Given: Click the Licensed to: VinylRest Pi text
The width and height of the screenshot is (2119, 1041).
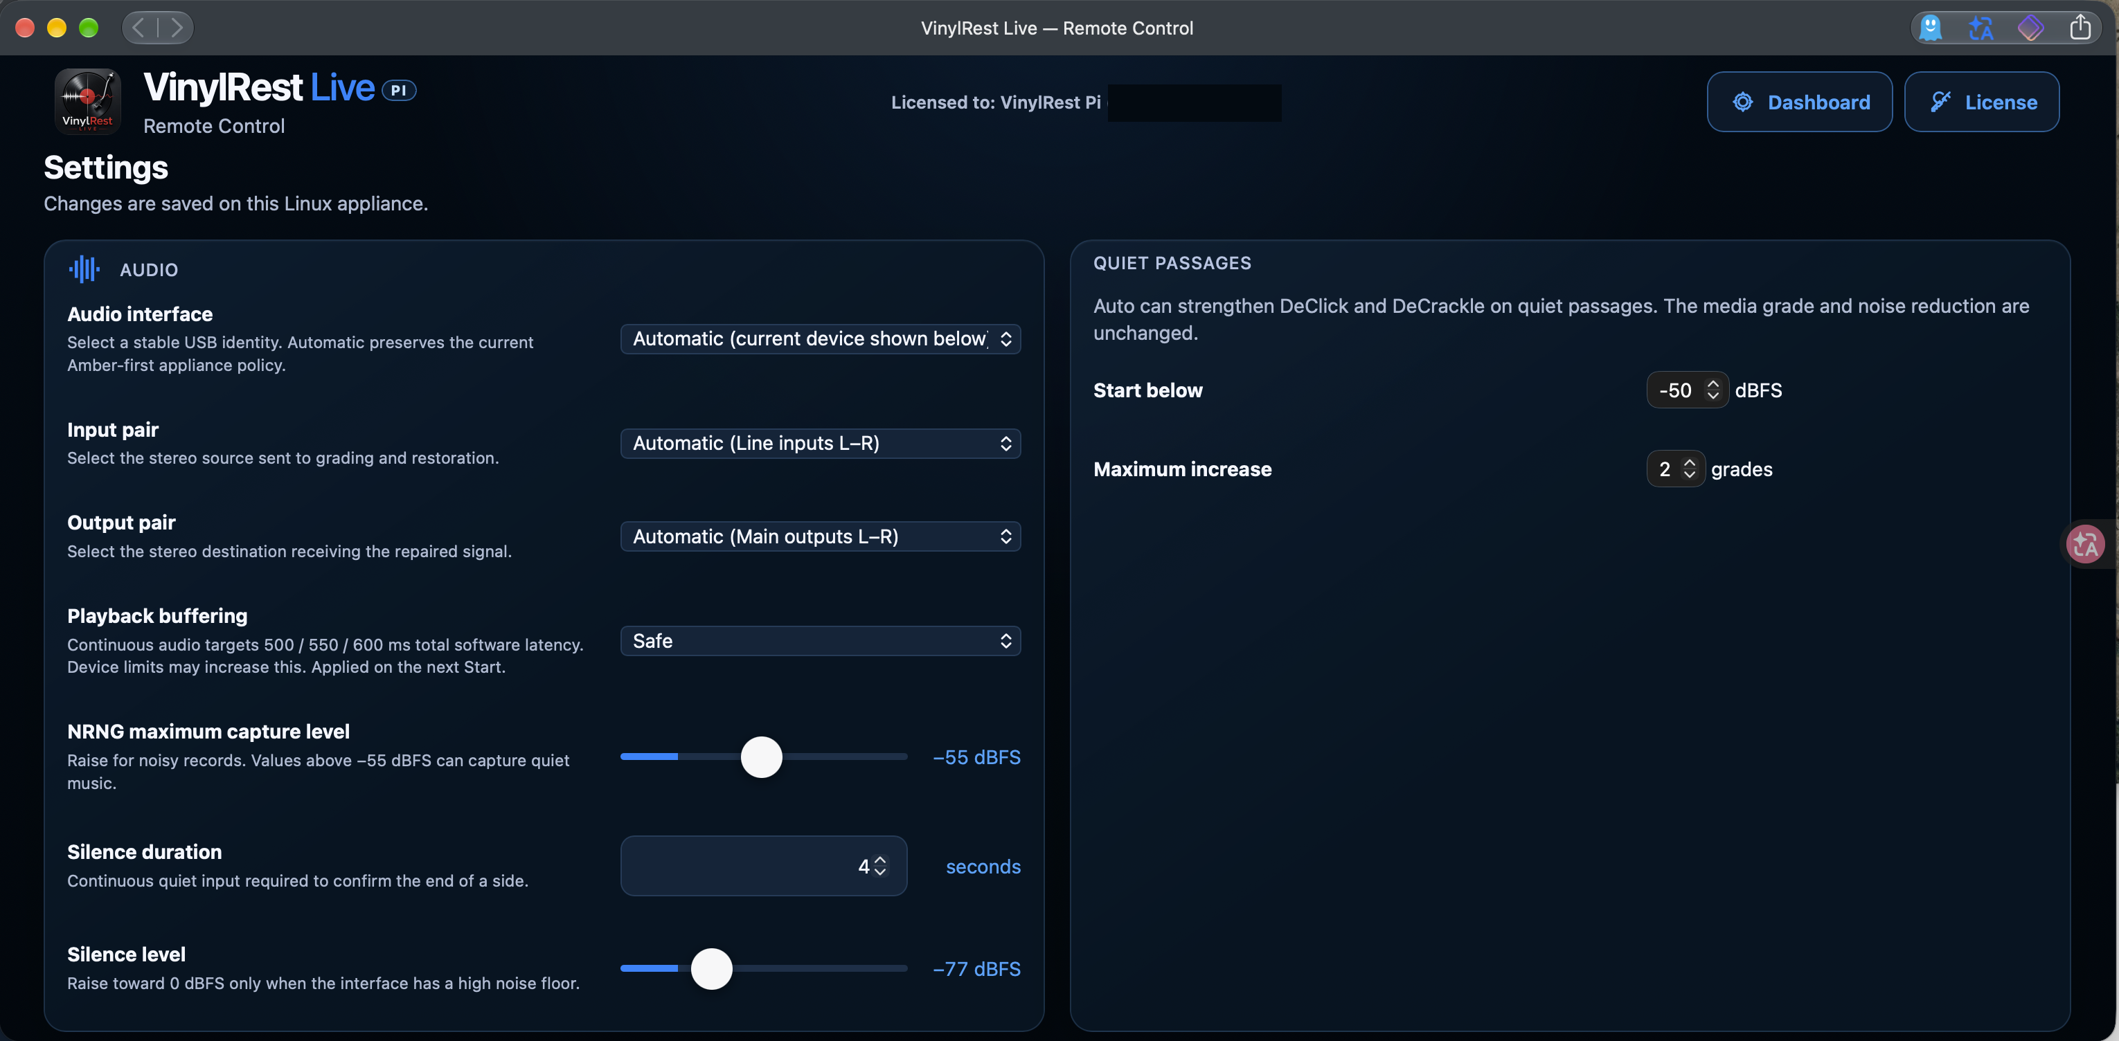Looking at the screenshot, I should click(995, 102).
